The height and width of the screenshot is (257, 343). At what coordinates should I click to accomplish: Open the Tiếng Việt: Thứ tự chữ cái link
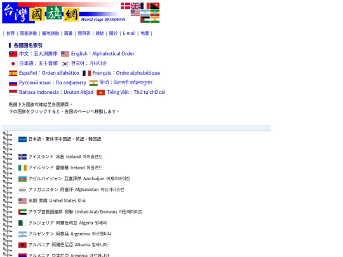click(136, 92)
